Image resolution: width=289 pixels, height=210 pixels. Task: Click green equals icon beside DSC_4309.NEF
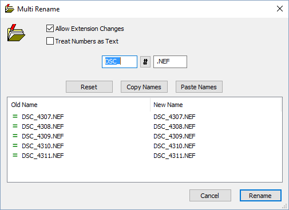coord(15,136)
